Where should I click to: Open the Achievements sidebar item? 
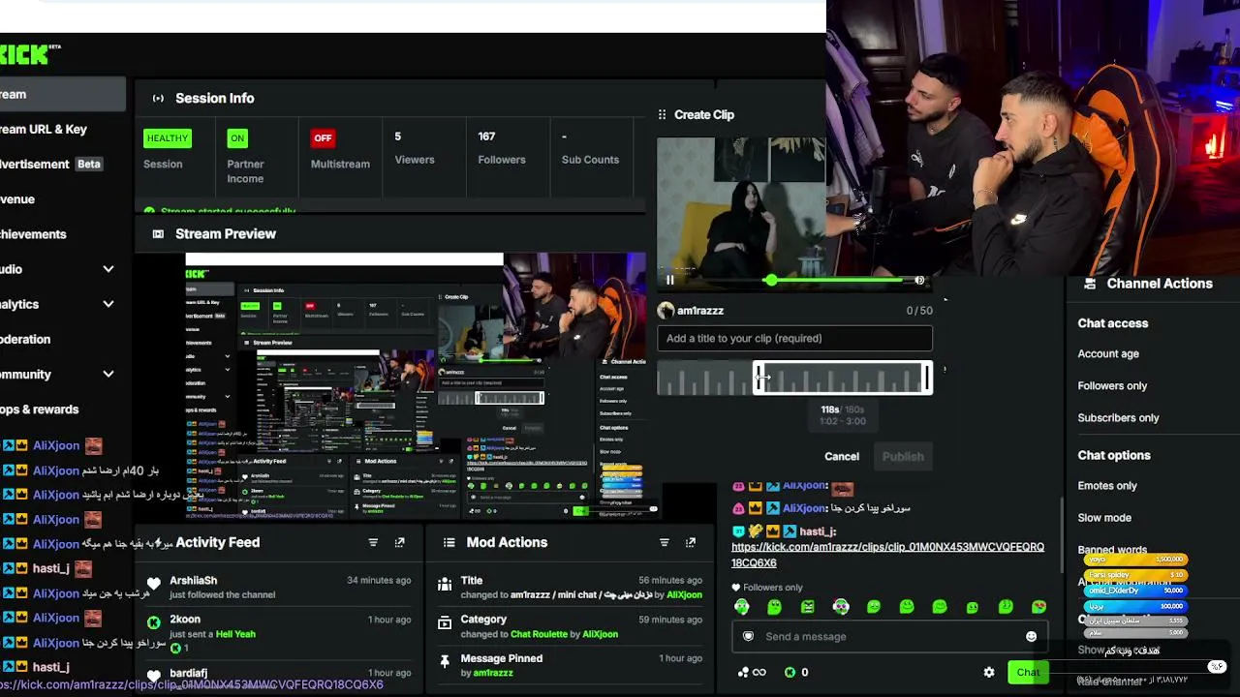click(33, 234)
